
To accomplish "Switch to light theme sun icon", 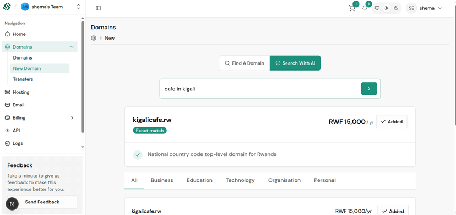I will click(x=387, y=8).
